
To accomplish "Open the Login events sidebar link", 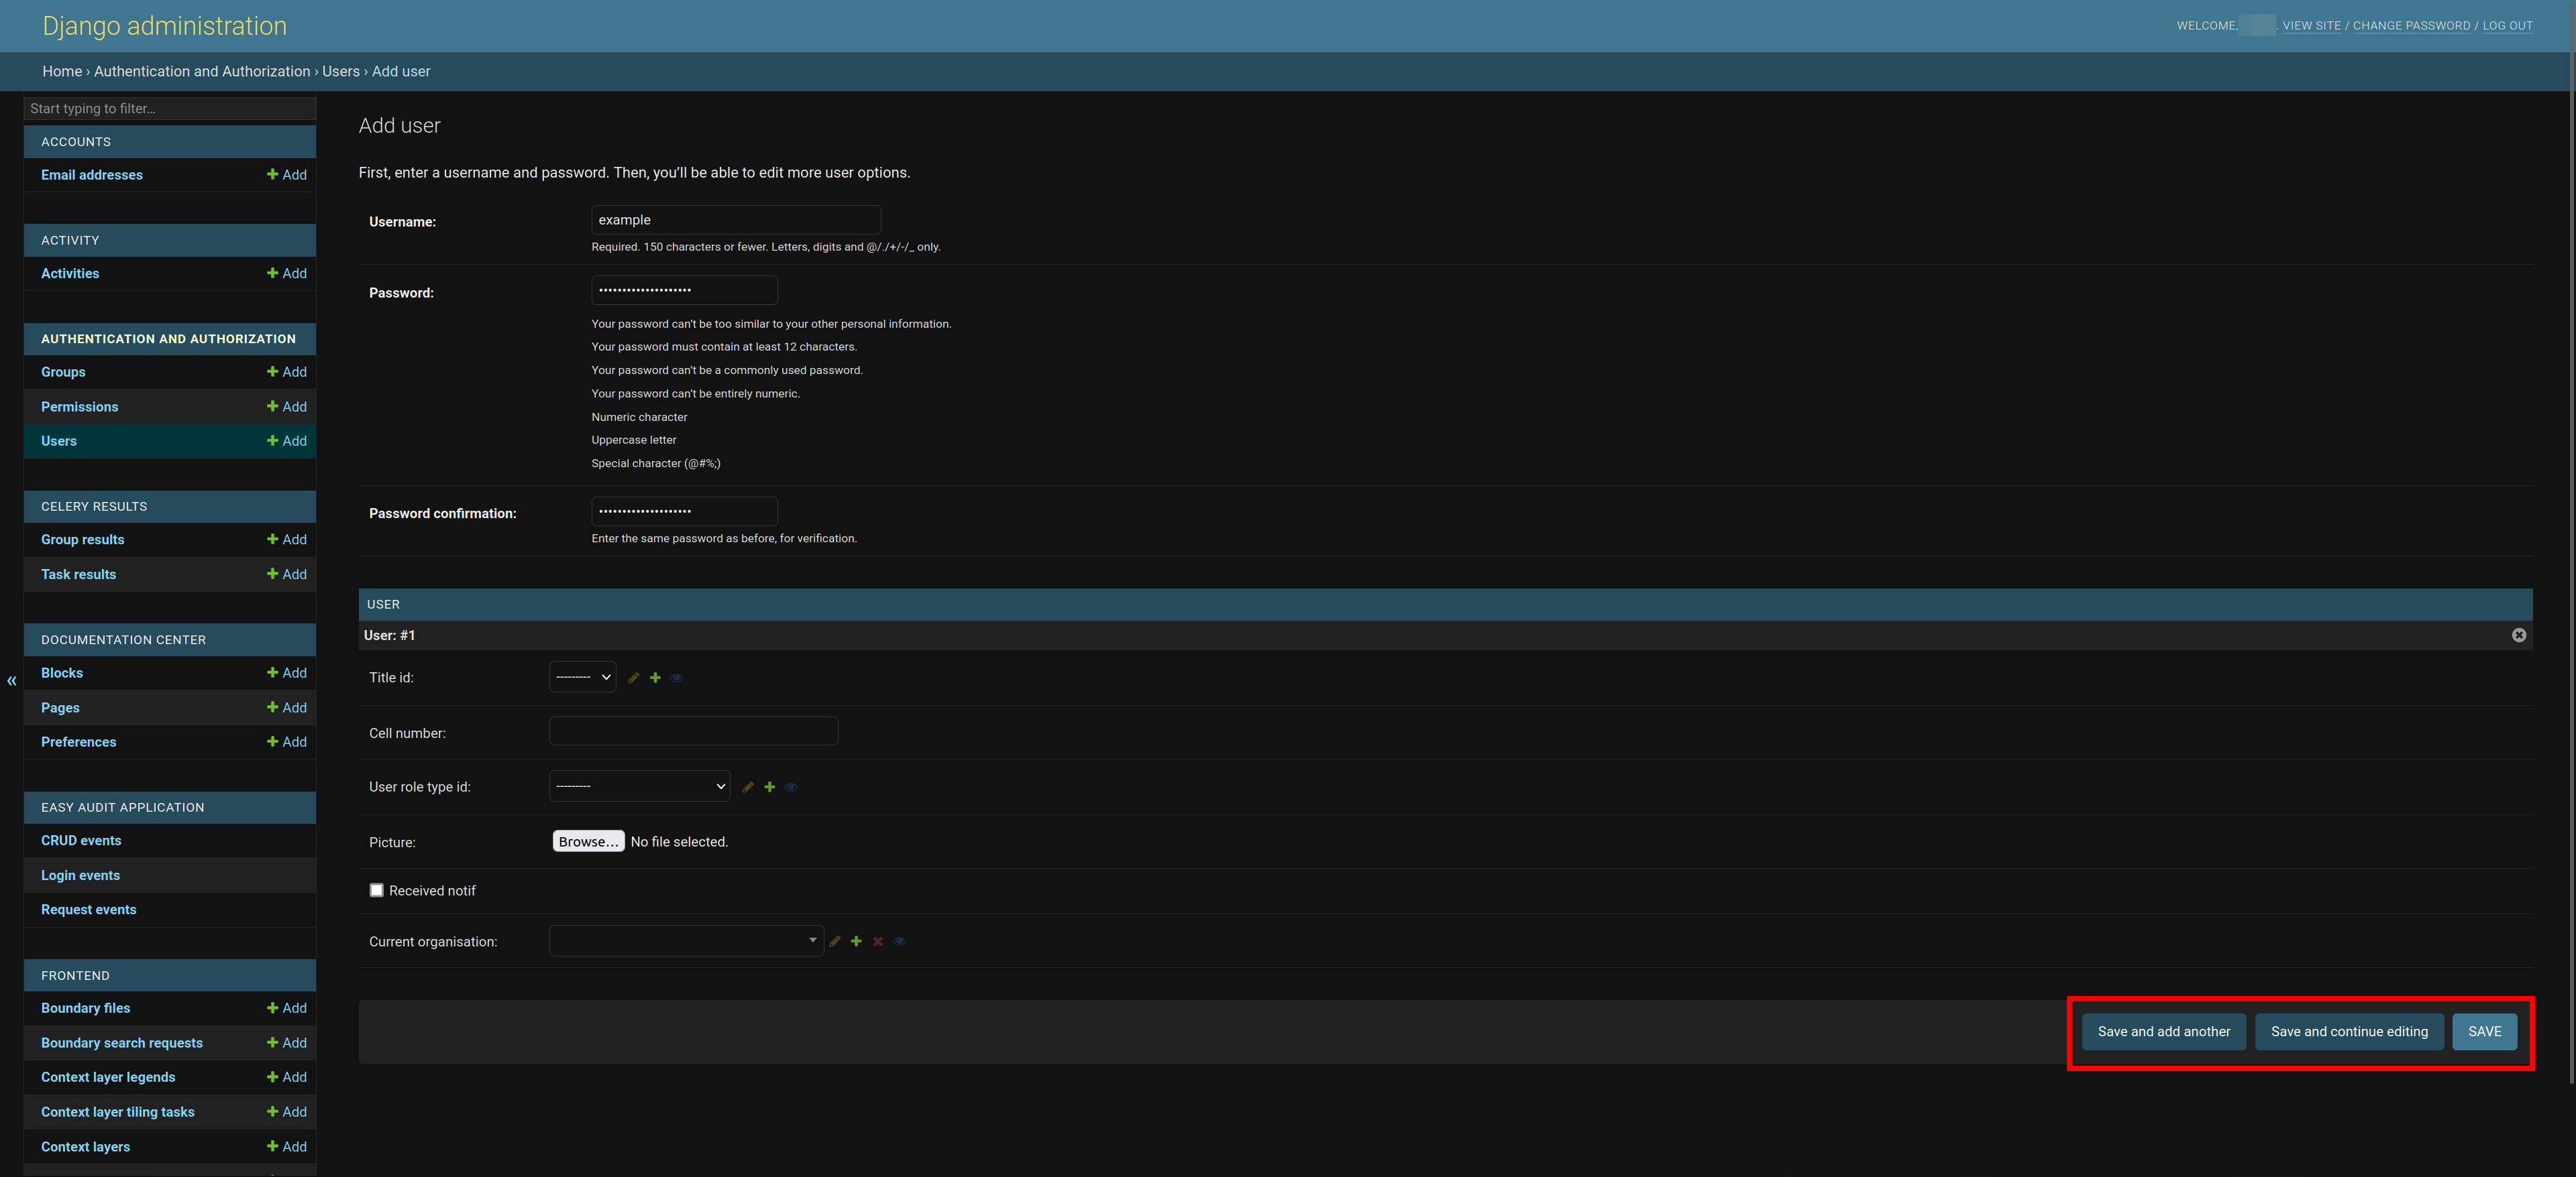I will coord(80,875).
